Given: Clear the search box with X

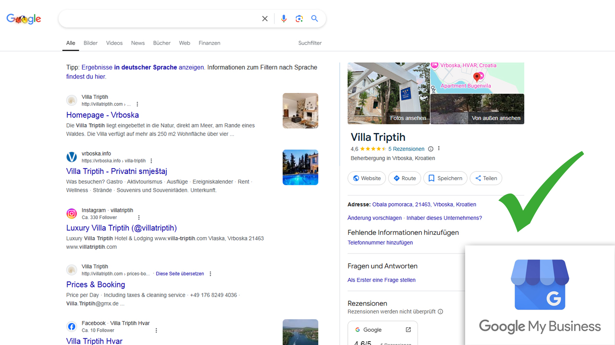Looking at the screenshot, I should tap(265, 19).
